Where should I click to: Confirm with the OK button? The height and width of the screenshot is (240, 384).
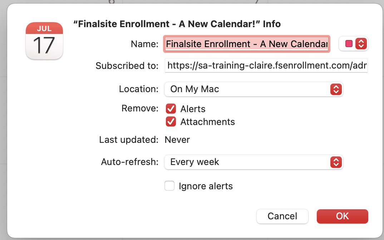(x=342, y=216)
